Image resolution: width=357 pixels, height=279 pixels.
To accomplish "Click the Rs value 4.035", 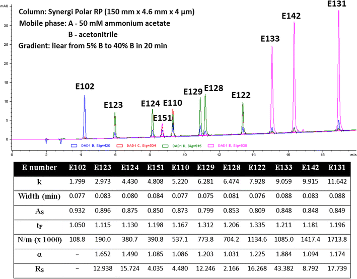I will (155, 268).
